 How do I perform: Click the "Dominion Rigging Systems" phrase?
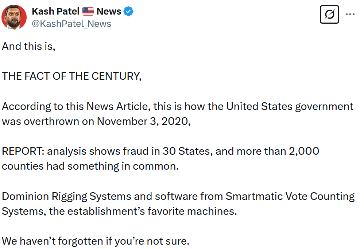tap(66, 197)
